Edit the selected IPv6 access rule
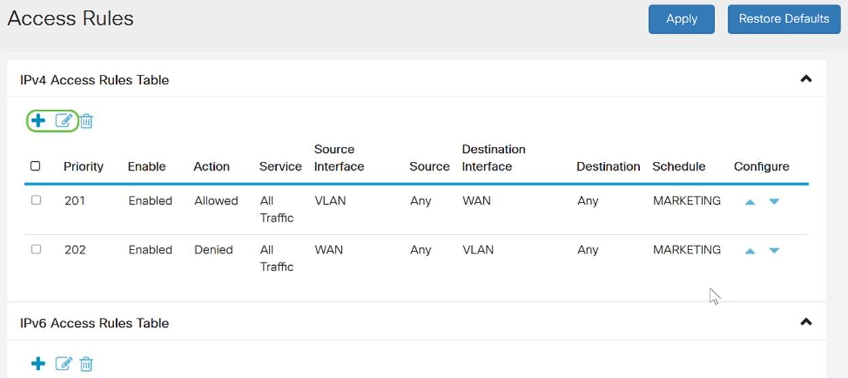Viewport: 848px width, 378px height. point(63,364)
